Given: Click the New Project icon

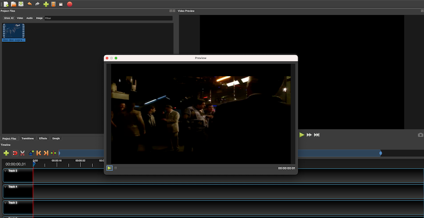Looking at the screenshot, I should click(x=6, y=4).
